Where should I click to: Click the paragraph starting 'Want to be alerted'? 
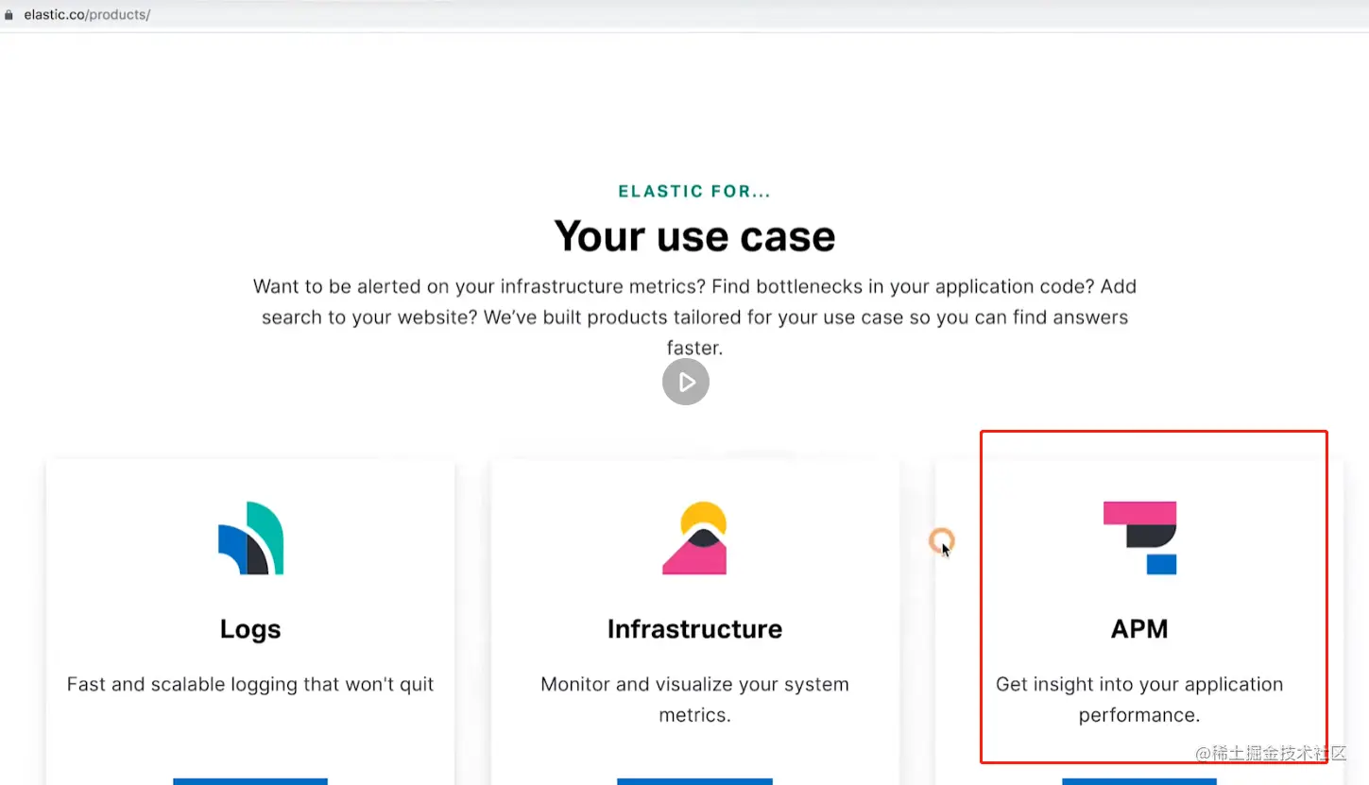pos(694,316)
